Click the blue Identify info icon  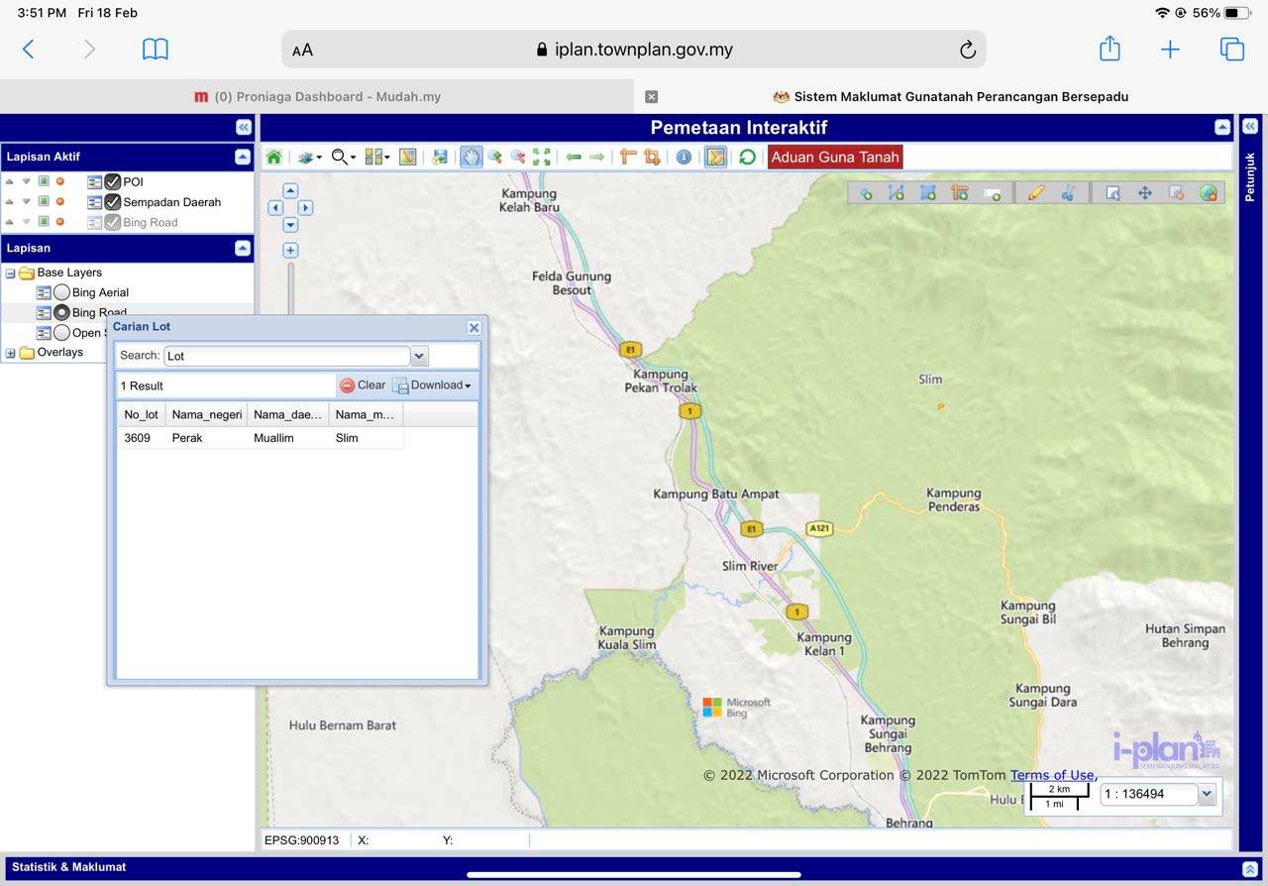tap(684, 158)
